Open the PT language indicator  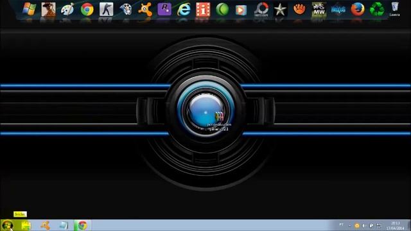341,225
